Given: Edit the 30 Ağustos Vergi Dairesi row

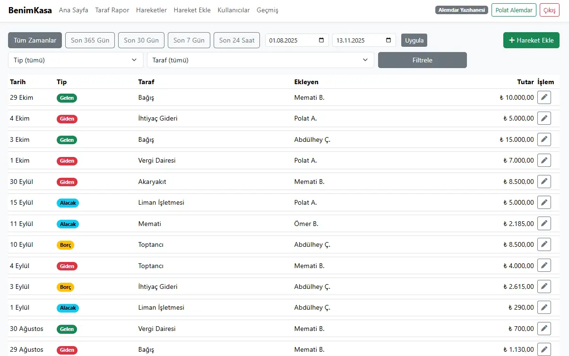Looking at the screenshot, I should (544, 329).
